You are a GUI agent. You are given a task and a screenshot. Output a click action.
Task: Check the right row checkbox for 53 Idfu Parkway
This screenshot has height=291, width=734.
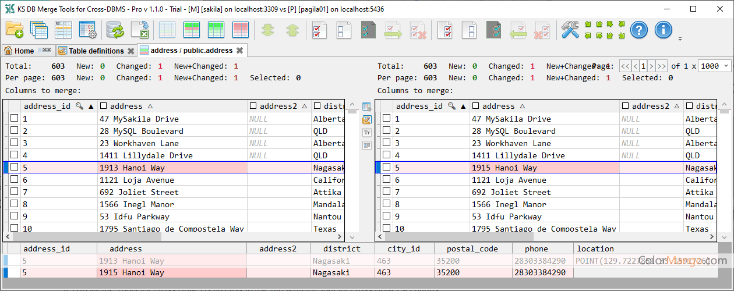point(386,216)
